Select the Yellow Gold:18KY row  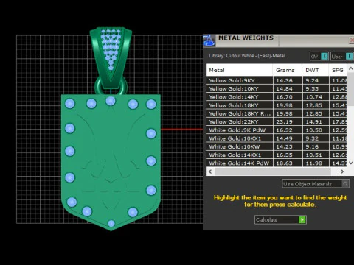[x=277, y=105]
